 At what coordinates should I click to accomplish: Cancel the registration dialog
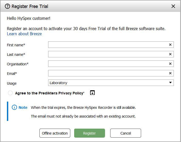(x=126, y=133)
